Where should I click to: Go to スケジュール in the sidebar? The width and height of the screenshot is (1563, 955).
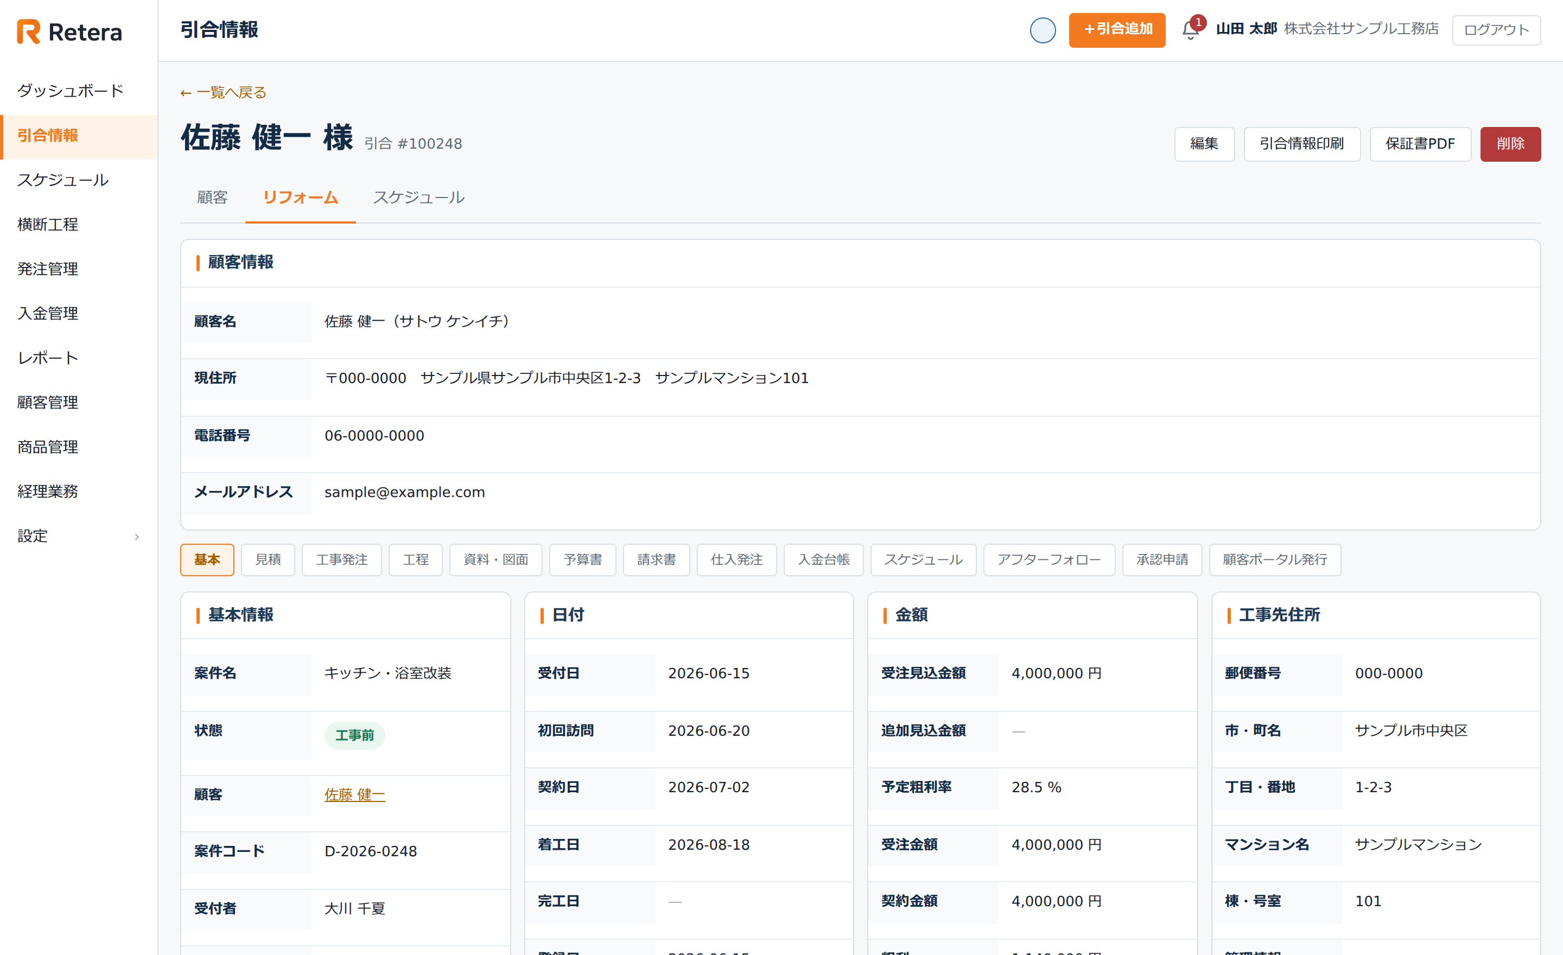79,180
